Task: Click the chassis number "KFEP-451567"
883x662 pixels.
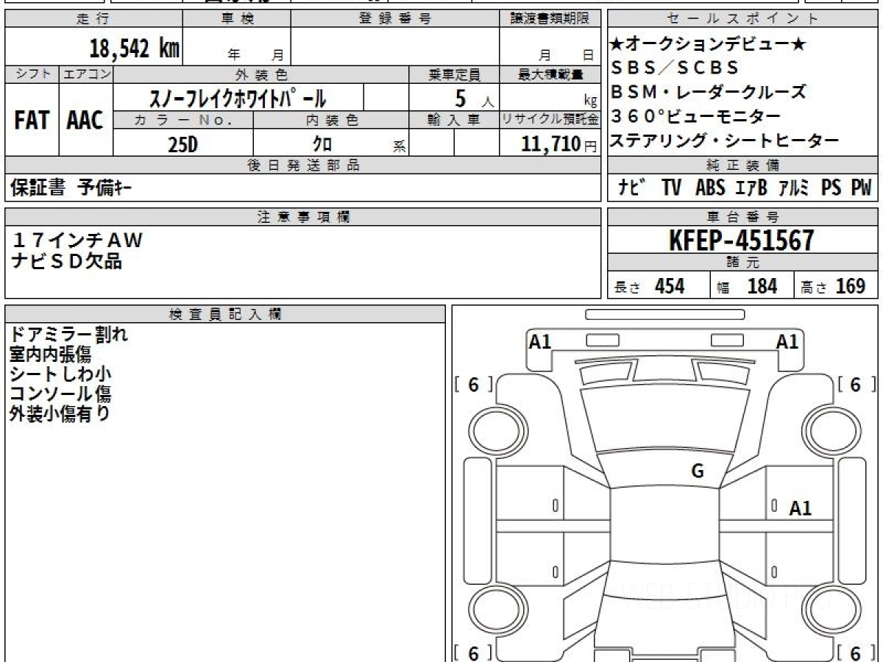Action: [x=742, y=240]
